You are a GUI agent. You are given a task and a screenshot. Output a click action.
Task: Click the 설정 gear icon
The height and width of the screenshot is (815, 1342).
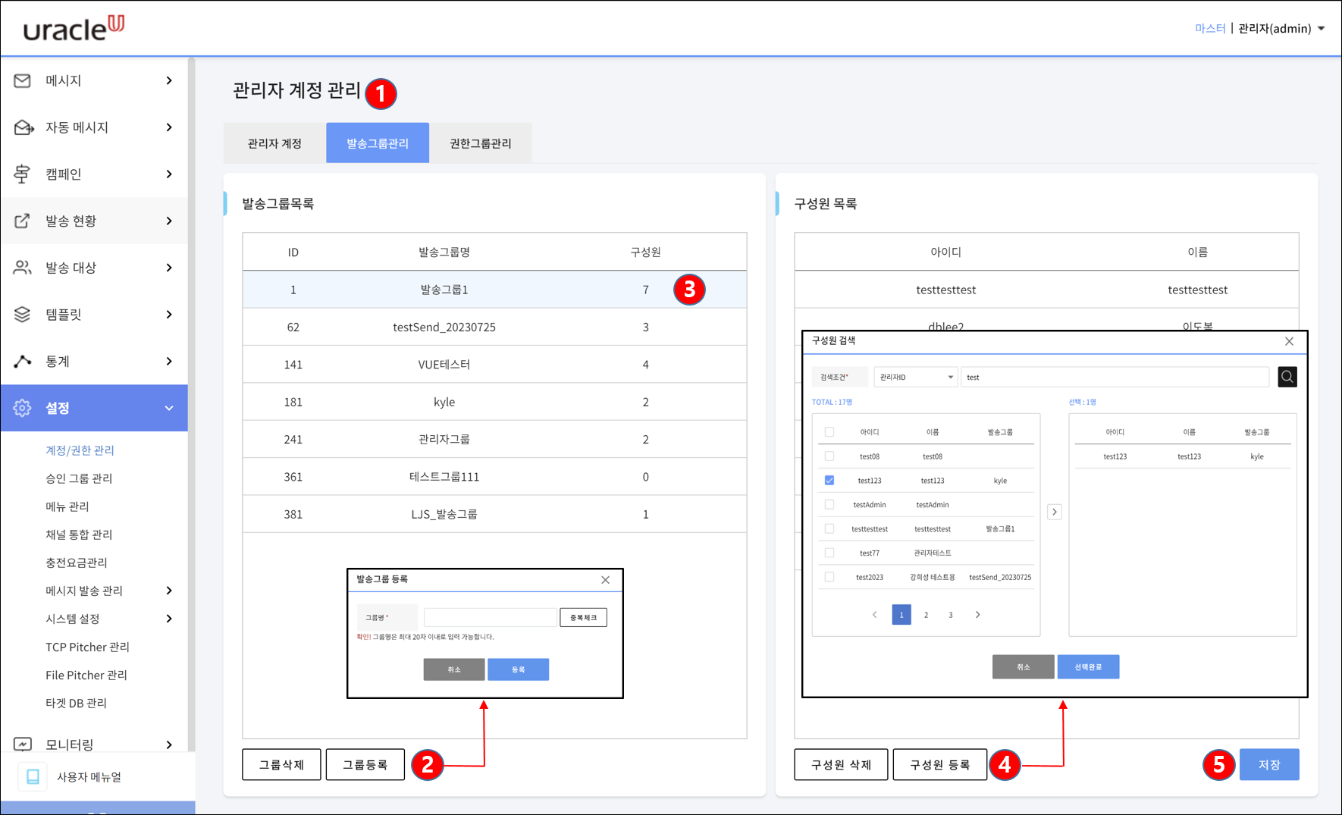pyautogui.click(x=22, y=408)
